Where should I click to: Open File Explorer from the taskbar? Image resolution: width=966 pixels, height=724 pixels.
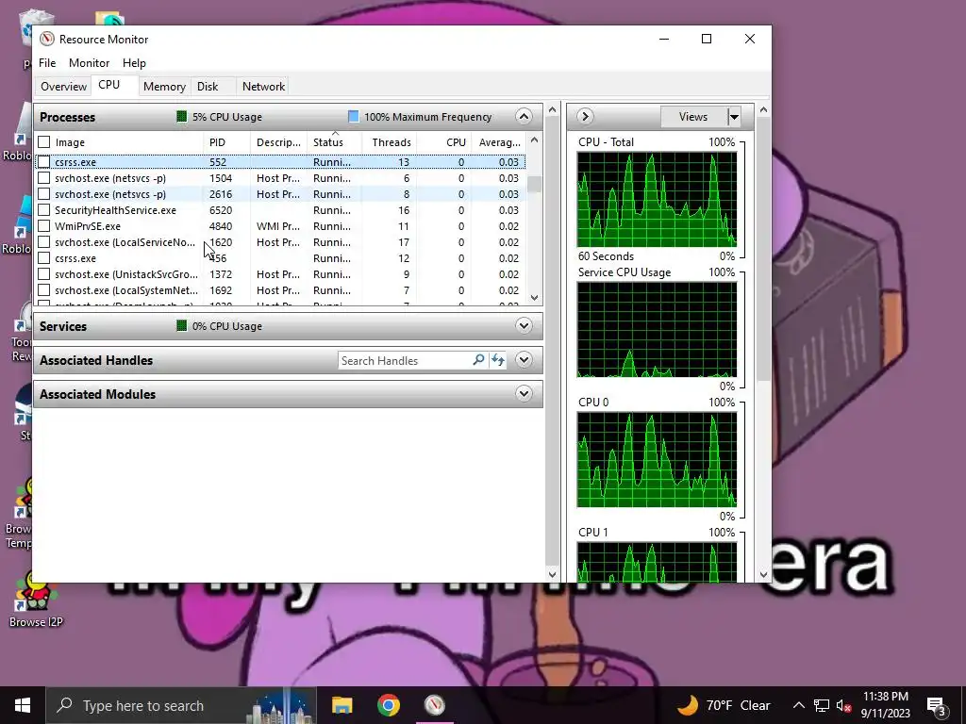[x=341, y=705]
